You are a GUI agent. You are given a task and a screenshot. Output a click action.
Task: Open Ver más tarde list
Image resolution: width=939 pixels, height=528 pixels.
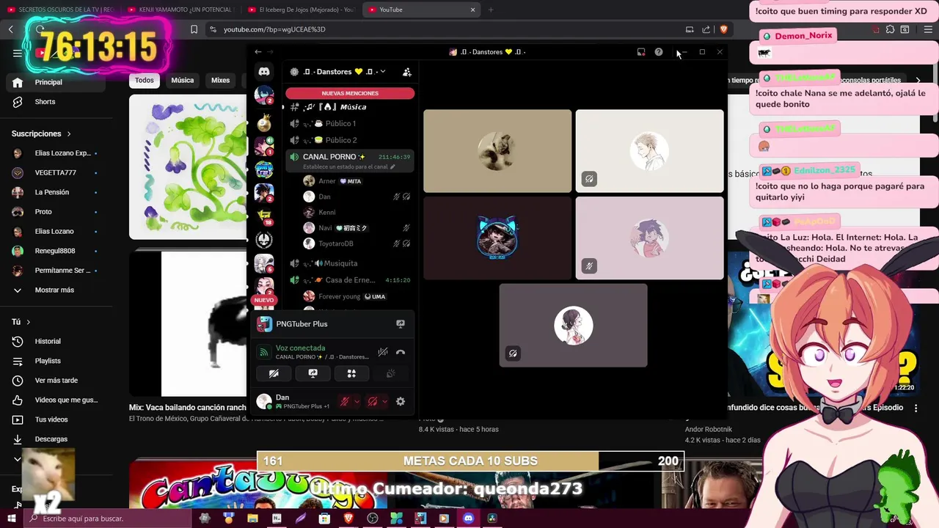[x=57, y=381]
